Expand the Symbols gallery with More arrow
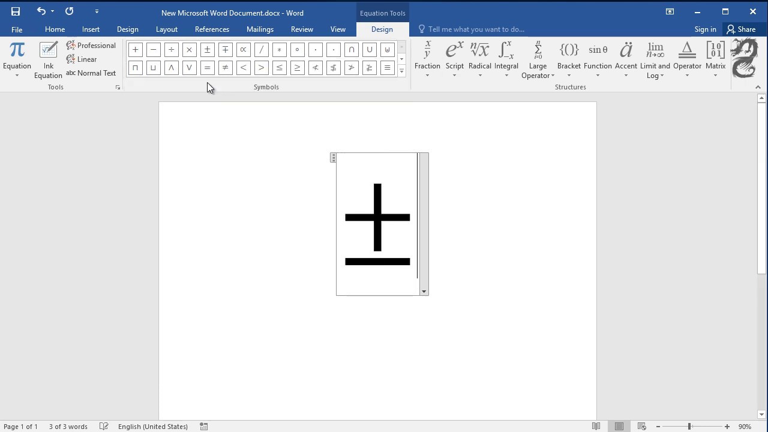 [x=401, y=71]
